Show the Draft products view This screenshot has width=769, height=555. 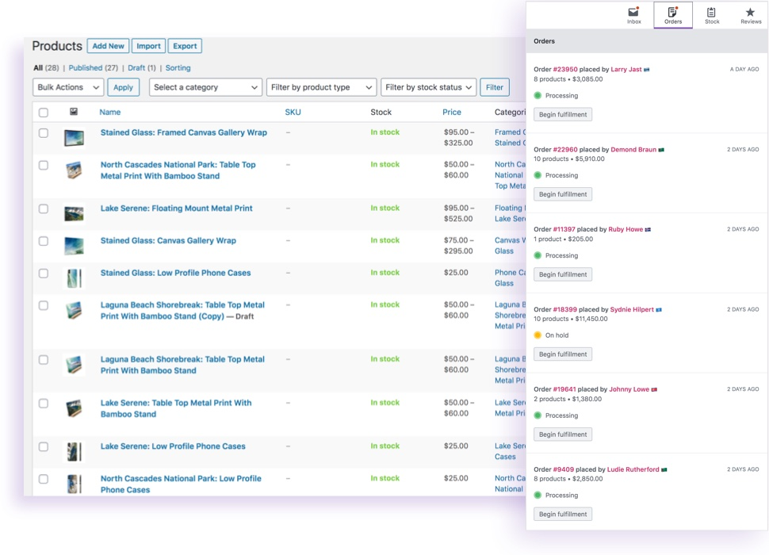point(136,67)
